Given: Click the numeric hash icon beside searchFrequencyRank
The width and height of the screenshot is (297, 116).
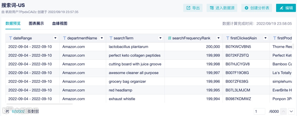Looking at the screenshot, I should click(x=170, y=38).
